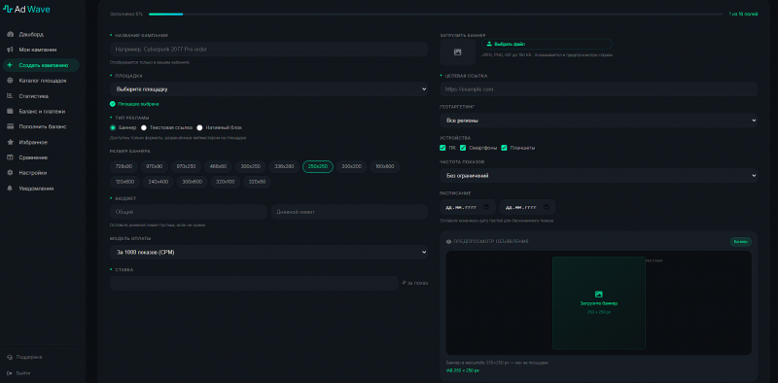Uncheck the Смартфоны device checkbox
Screen dimensions: 778x383
click(x=463, y=148)
